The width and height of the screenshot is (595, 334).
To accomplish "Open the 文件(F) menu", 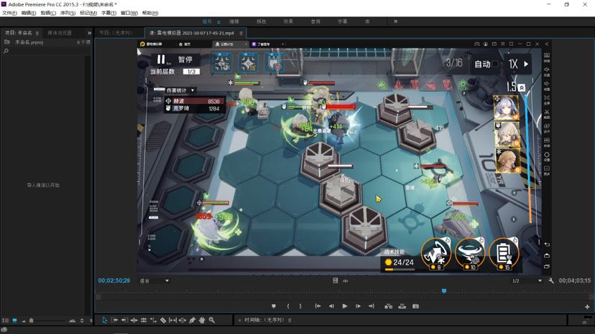I will pyautogui.click(x=9, y=13).
